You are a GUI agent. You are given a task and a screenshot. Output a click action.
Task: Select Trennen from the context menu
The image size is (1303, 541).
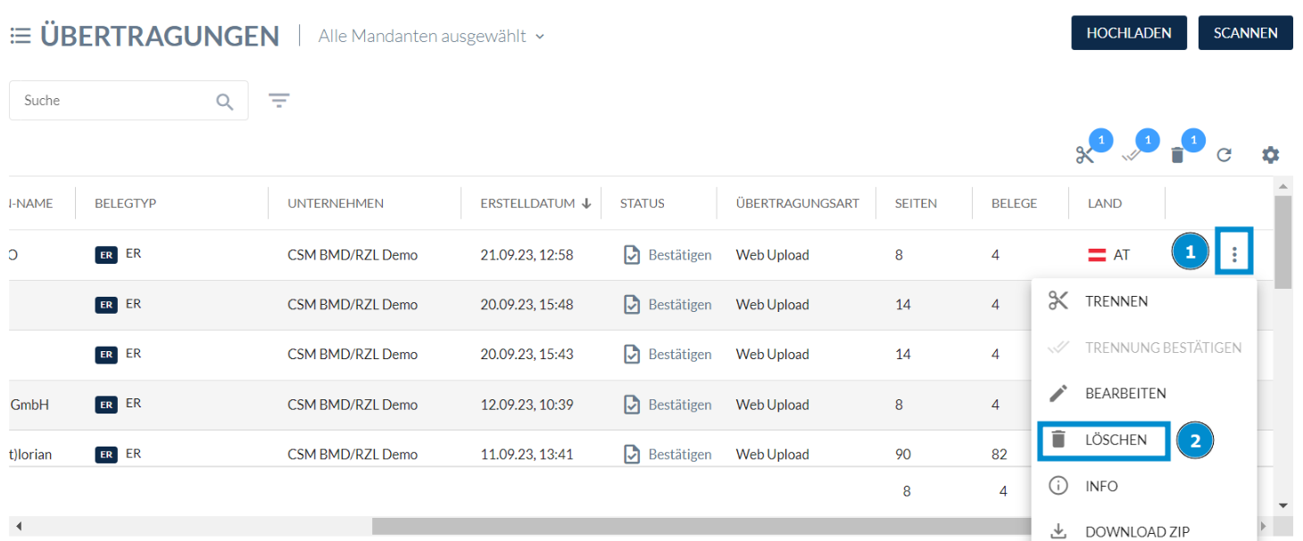tap(1116, 301)
